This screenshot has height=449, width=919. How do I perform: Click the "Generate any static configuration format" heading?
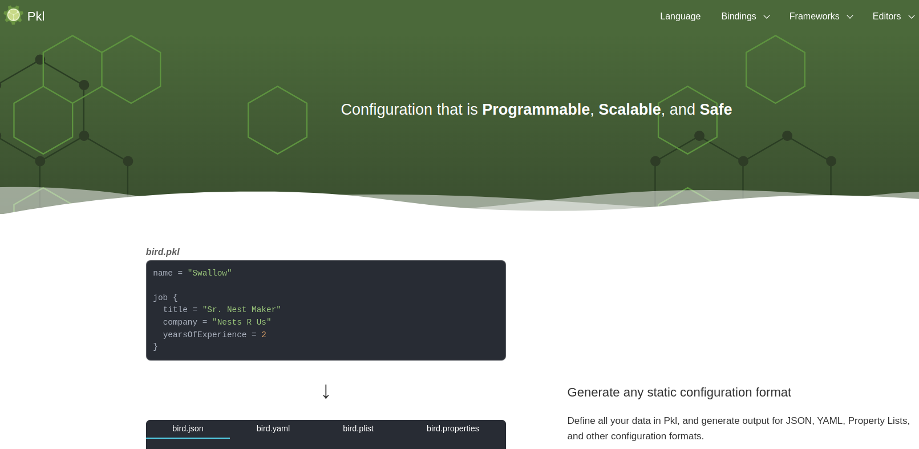coord(679,393)
